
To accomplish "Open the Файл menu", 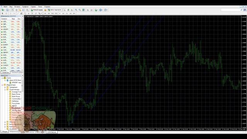I will point(5,7).
